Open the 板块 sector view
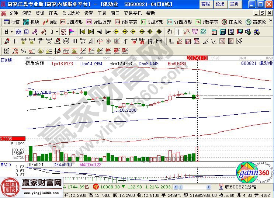This screenshot has height=198, width=274. tap(31, 22)
